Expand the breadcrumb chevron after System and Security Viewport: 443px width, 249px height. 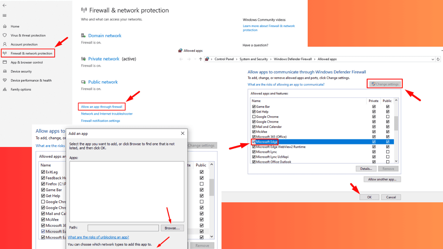coord(271,59)
